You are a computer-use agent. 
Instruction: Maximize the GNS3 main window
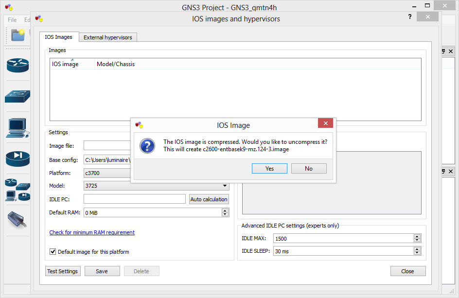427,5
